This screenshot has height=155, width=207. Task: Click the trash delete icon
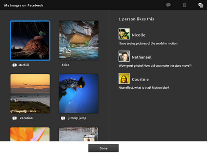tap(185, 5)
